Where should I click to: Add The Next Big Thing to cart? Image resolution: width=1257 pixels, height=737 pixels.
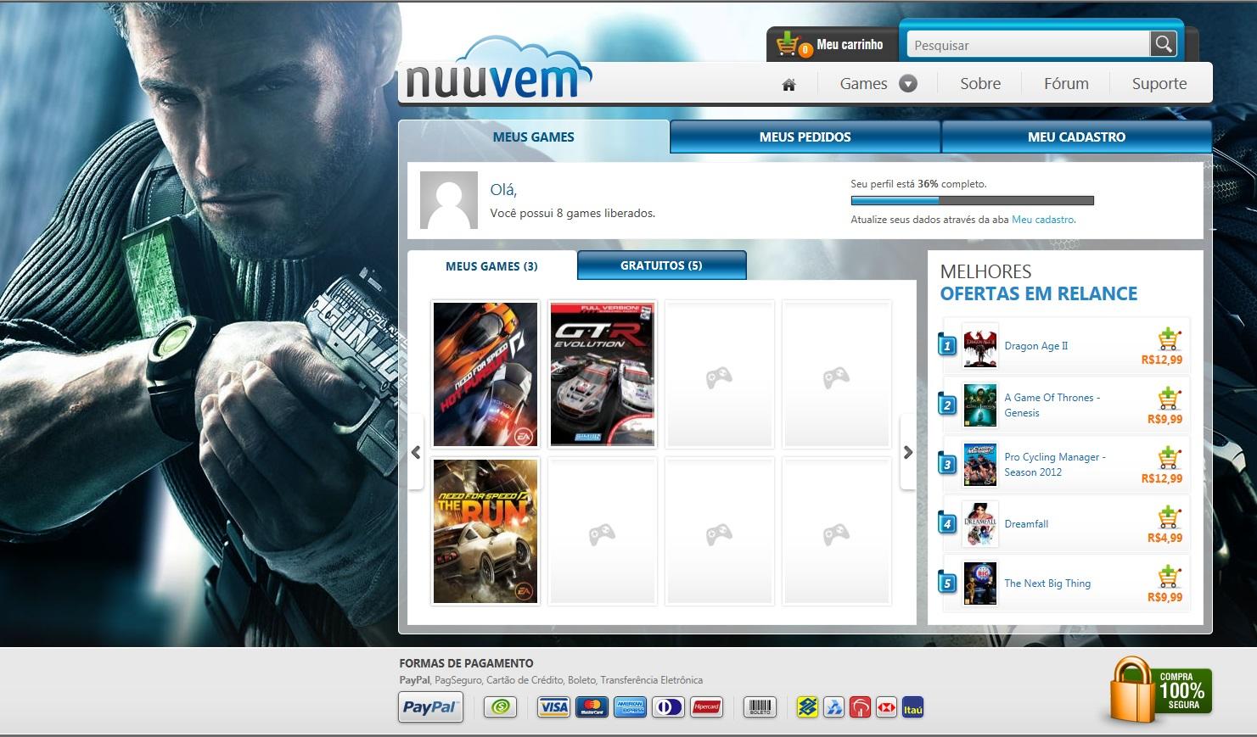1170,576
